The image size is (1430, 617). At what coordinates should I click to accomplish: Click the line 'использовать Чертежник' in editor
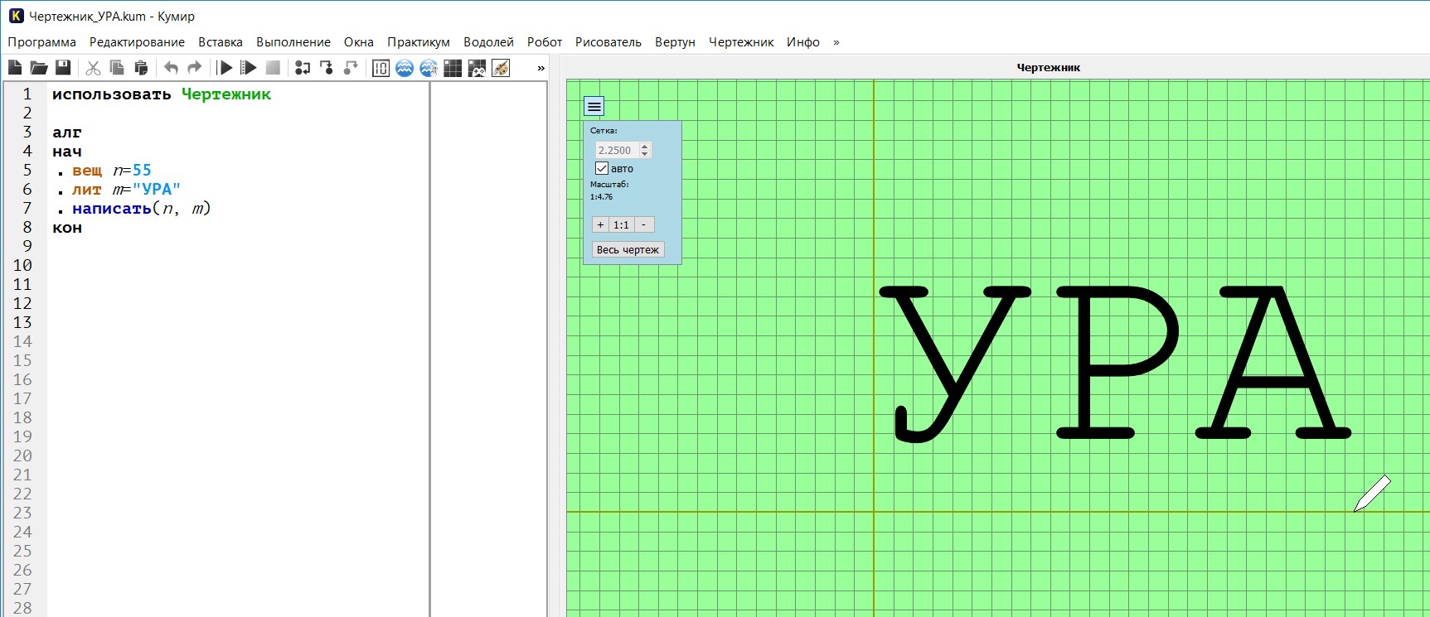pos(162,94)
